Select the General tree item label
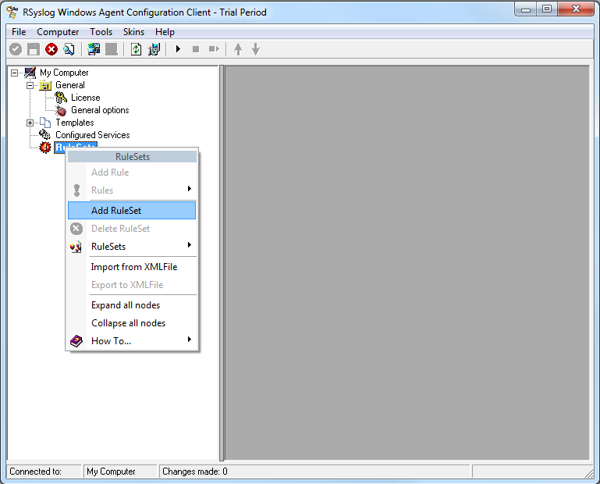This screenshot has height=484, width=600. click(x=70, y=85)
